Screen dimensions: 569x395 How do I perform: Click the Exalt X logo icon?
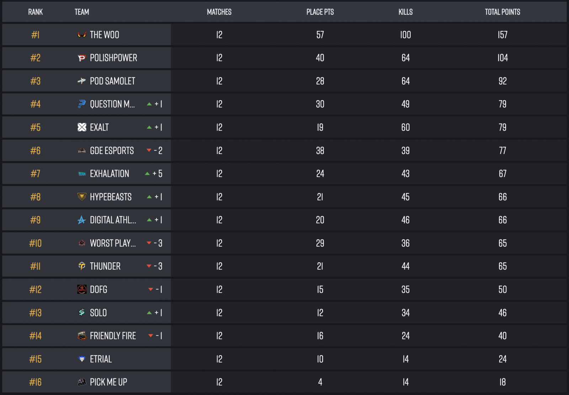pos(82,127)
